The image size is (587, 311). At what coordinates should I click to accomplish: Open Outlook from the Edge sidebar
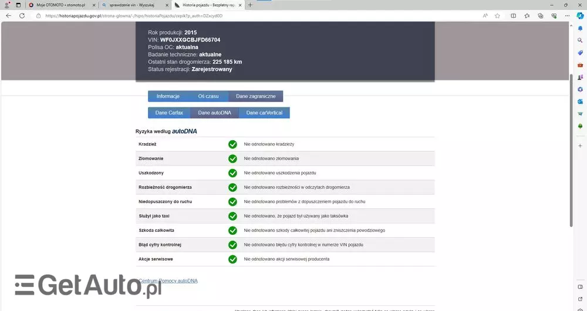[x=580, y=102]
